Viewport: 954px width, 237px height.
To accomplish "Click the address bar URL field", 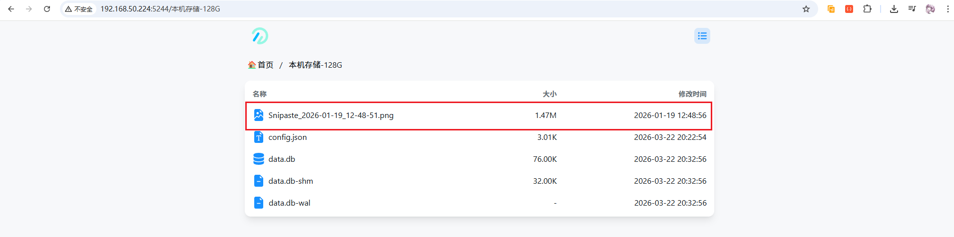I will (400, 9).
